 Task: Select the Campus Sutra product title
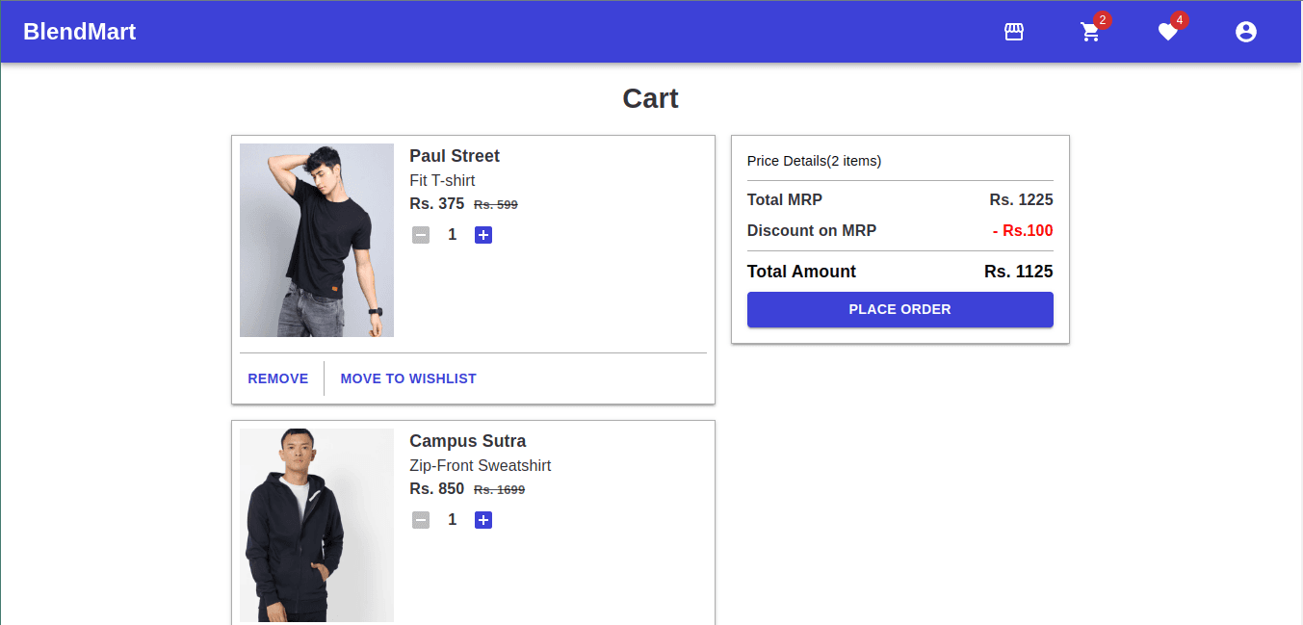coord(468,441)
